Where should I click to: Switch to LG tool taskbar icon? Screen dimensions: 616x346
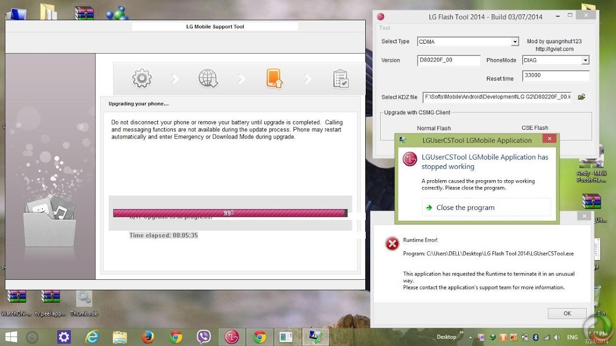[232, 337]
